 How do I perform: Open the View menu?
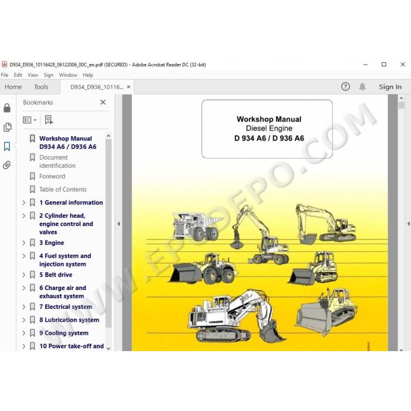click(33, 75)
